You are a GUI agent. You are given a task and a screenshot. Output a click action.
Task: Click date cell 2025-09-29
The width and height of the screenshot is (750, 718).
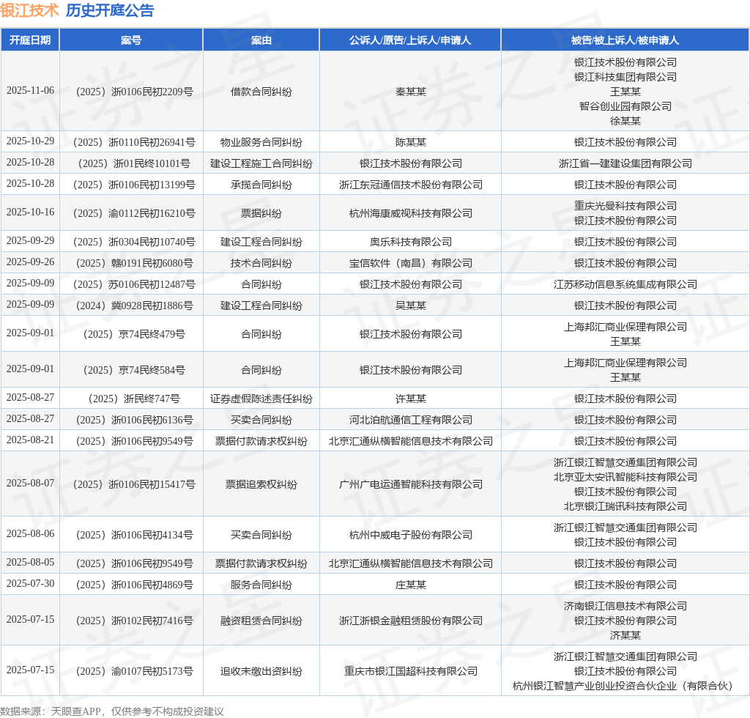click(x=30, y=240)
